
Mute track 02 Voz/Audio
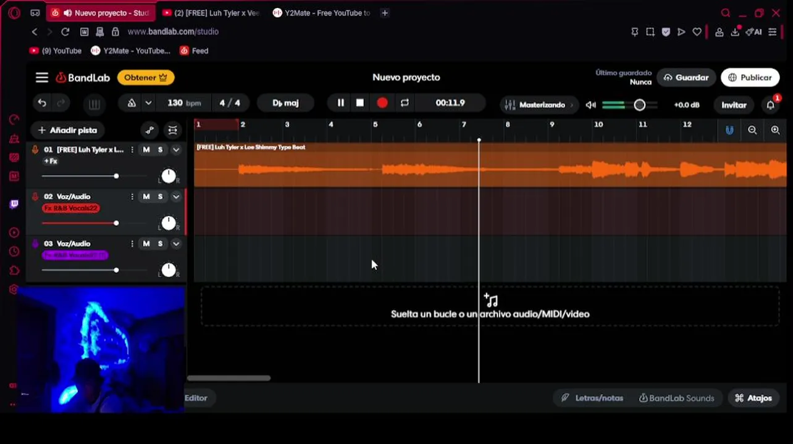(x=146, y=197)
